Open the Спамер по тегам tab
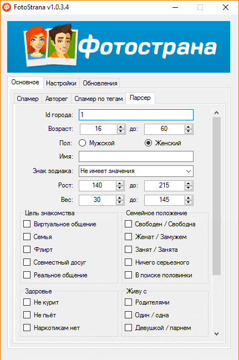This screenshot has height=360, width=239. (99, 99)
